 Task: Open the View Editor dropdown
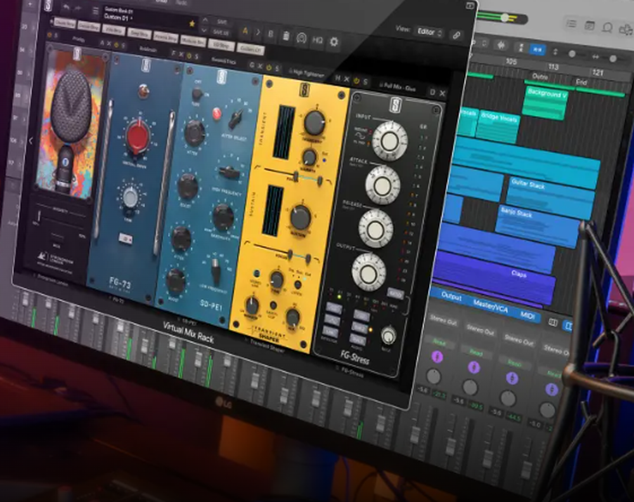(x=429, y=32)
